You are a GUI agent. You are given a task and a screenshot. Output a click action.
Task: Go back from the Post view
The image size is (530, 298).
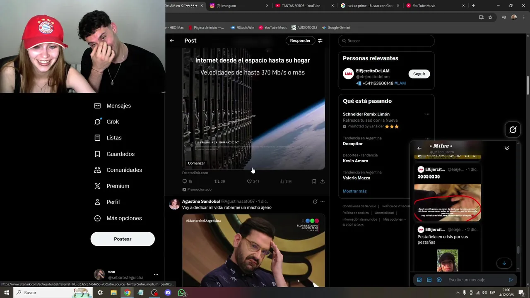pyautogui.click(x=172, y=41)
